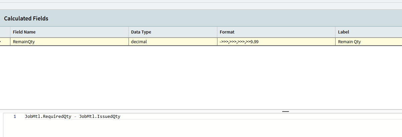402x137 pixels.
Task: Click the blank header cell above the row indicator
Action: coord(5,32)
